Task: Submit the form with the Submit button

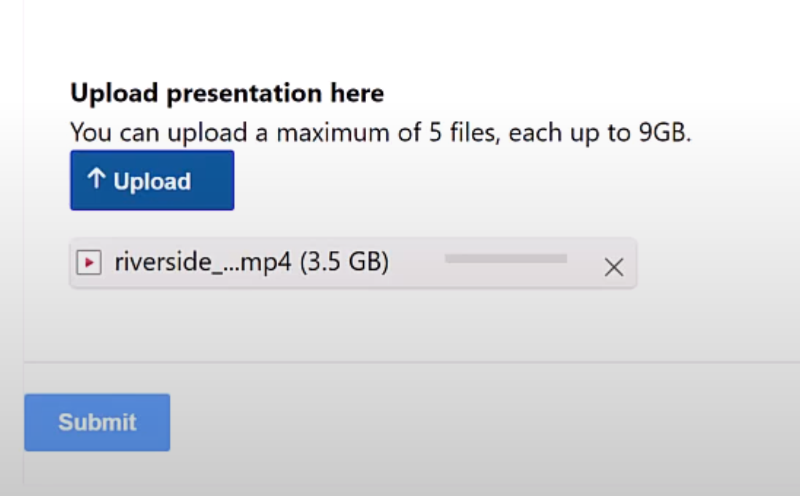Action: click(97, 422)
